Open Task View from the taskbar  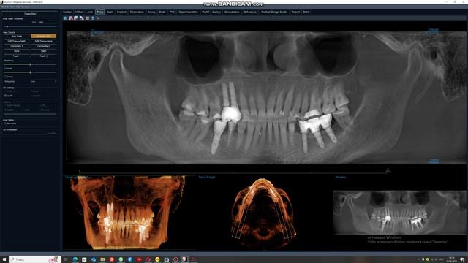[66, 259]
